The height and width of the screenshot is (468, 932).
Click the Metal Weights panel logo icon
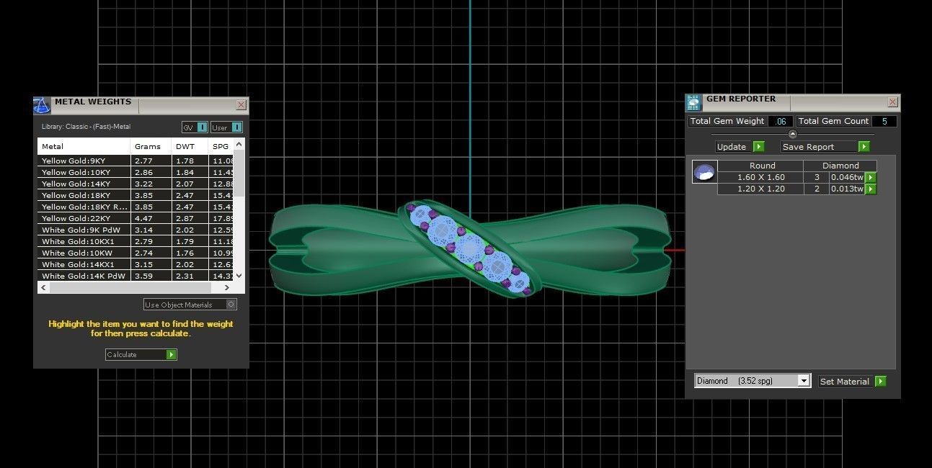click(42, 105)
